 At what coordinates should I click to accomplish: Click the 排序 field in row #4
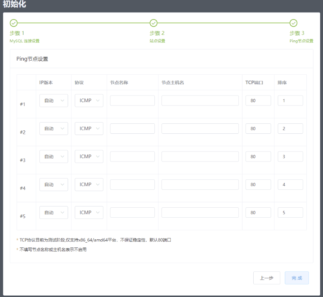(x=290, y=184)
